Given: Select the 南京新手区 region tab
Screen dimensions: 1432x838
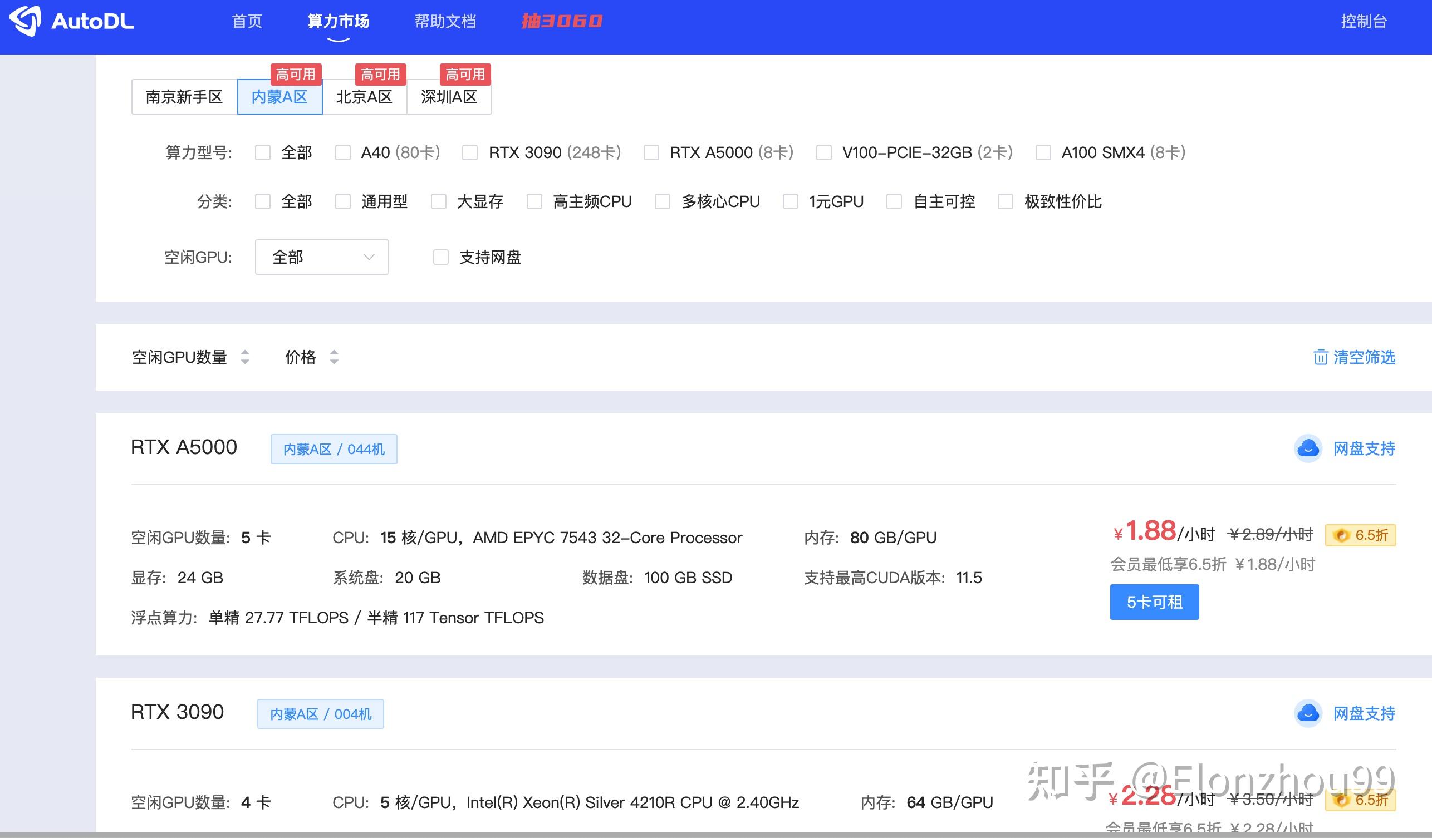Looking at the screenshot, I should point(184,97).
